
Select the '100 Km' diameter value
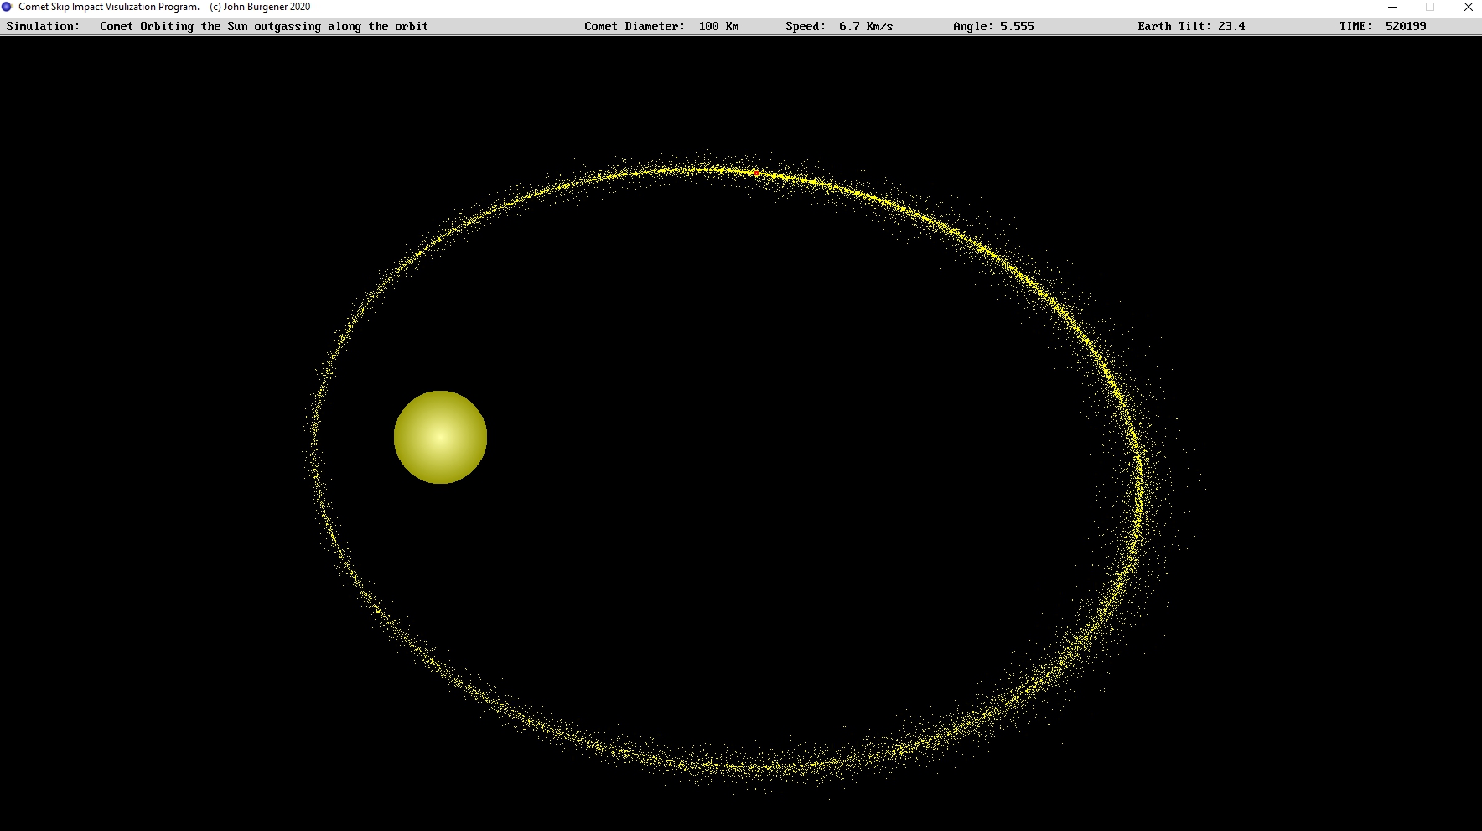point(718,26)
